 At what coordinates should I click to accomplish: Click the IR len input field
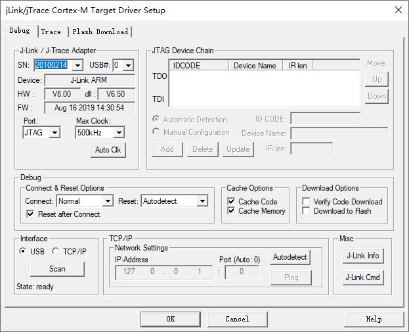[311, 149]
